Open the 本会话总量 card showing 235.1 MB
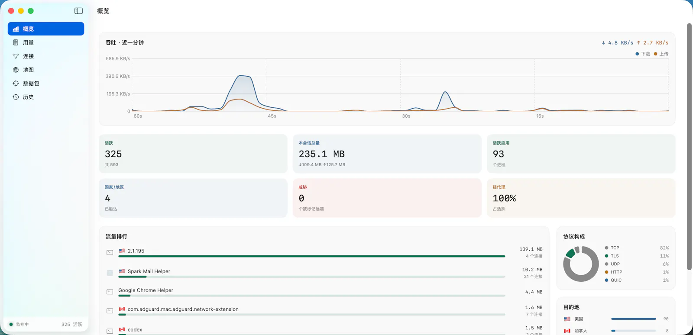This screenshot has width=693, height=335. click(387, 154)
